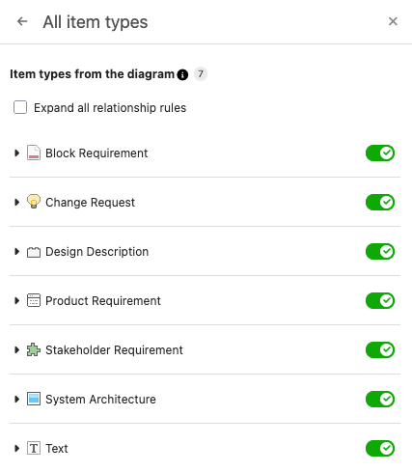
Task: Click the Change Request lightbulb icon
Action: point(34,202)
